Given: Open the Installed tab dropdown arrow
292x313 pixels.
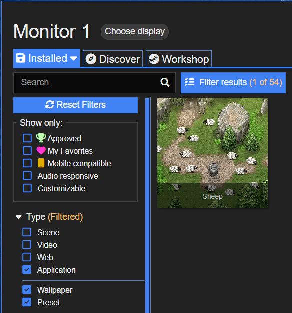Looking at the screenshot, I should tap(73, 58).
